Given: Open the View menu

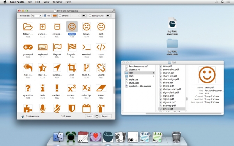Looking at the screenshot, I should pos(46,2).
